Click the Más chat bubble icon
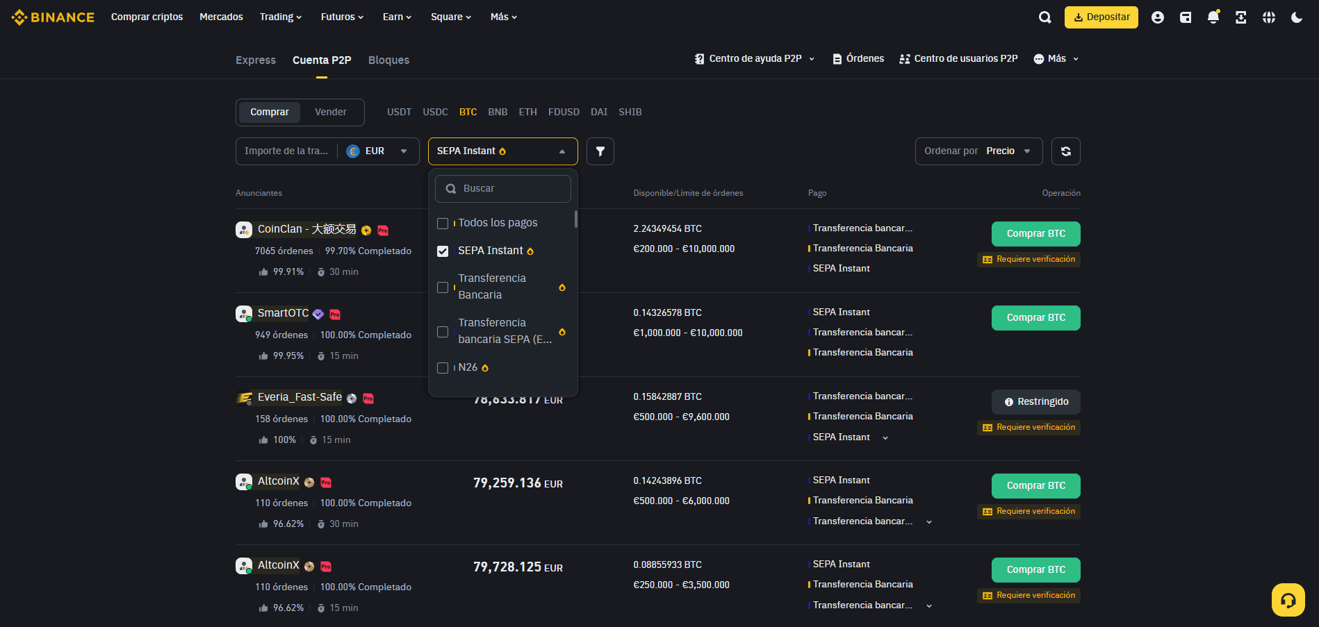 (x=1039, y=59)
